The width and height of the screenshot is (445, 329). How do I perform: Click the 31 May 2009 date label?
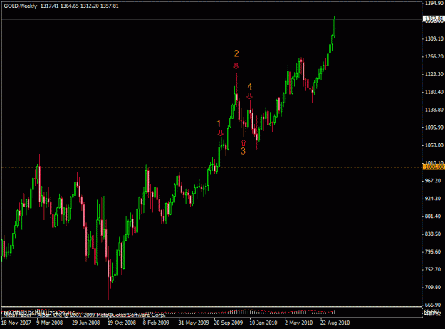[x=194, y=323]
